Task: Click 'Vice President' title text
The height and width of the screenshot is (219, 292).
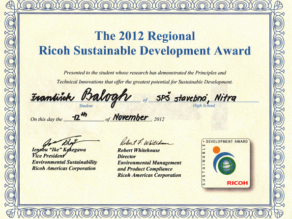Action: (48, 156)
